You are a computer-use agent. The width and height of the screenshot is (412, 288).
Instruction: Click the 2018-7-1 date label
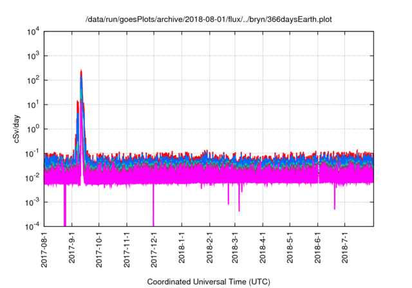pyautogui.click(x=344, y=248)
